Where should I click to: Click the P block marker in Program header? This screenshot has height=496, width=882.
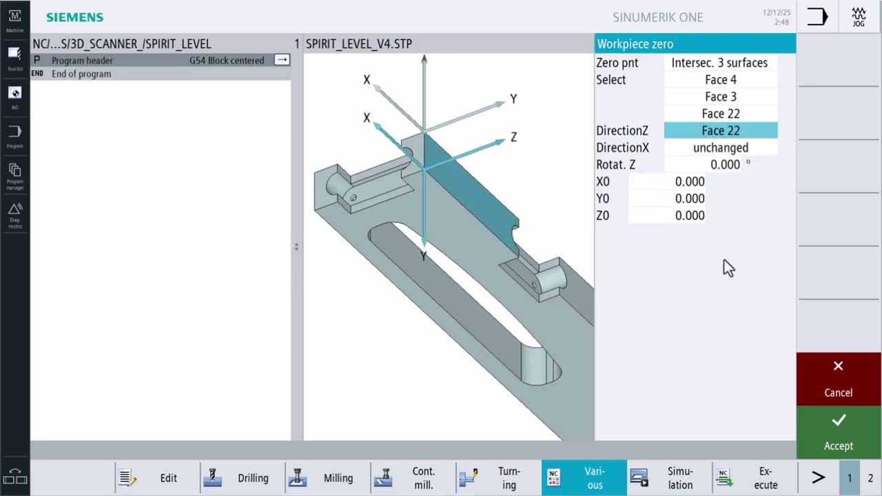[x=37, y=60]
